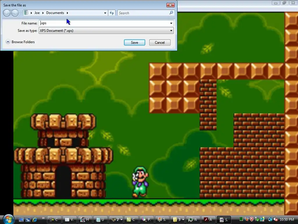Launch Internet Explorer from quick launch
298x224 pixels.
coord(35,220)
